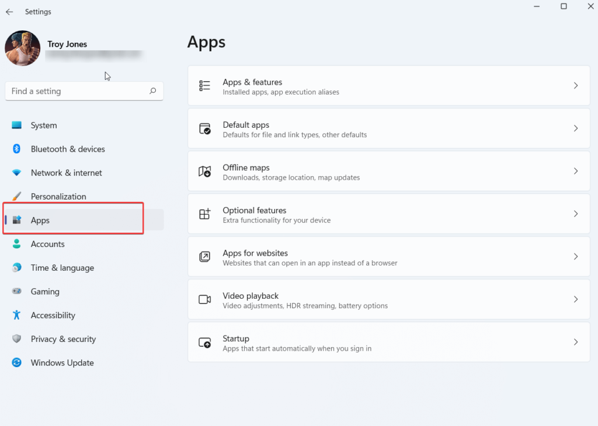The width and height of the screenshot is (598, 426).
Task: Select Privacy & security category
Action: 84,338
